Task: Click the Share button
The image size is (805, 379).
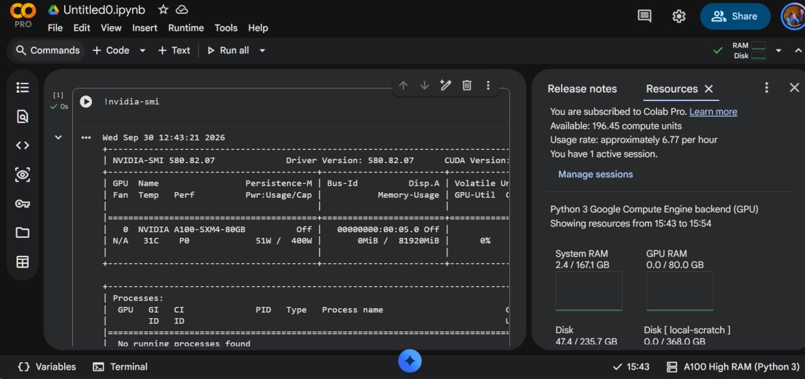Action: coord(735,16)
